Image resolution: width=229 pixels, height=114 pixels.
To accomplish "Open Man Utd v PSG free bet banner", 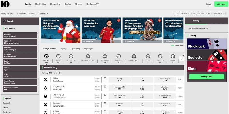I will click(x=101, y=30).
